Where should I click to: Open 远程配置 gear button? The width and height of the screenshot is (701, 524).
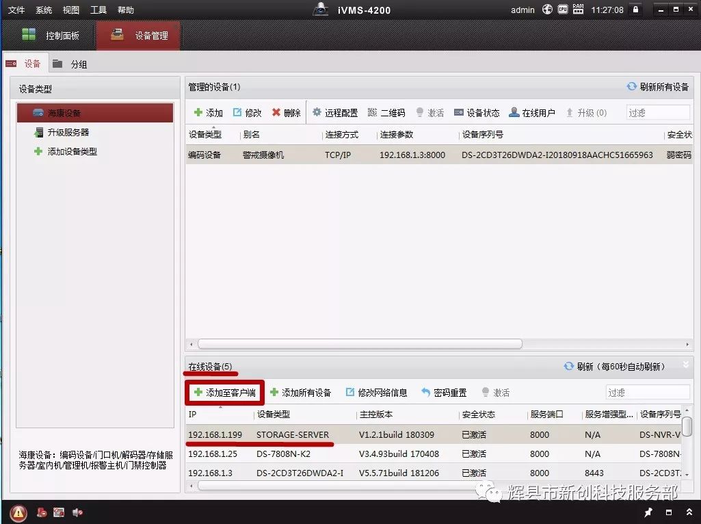[335, 113]
